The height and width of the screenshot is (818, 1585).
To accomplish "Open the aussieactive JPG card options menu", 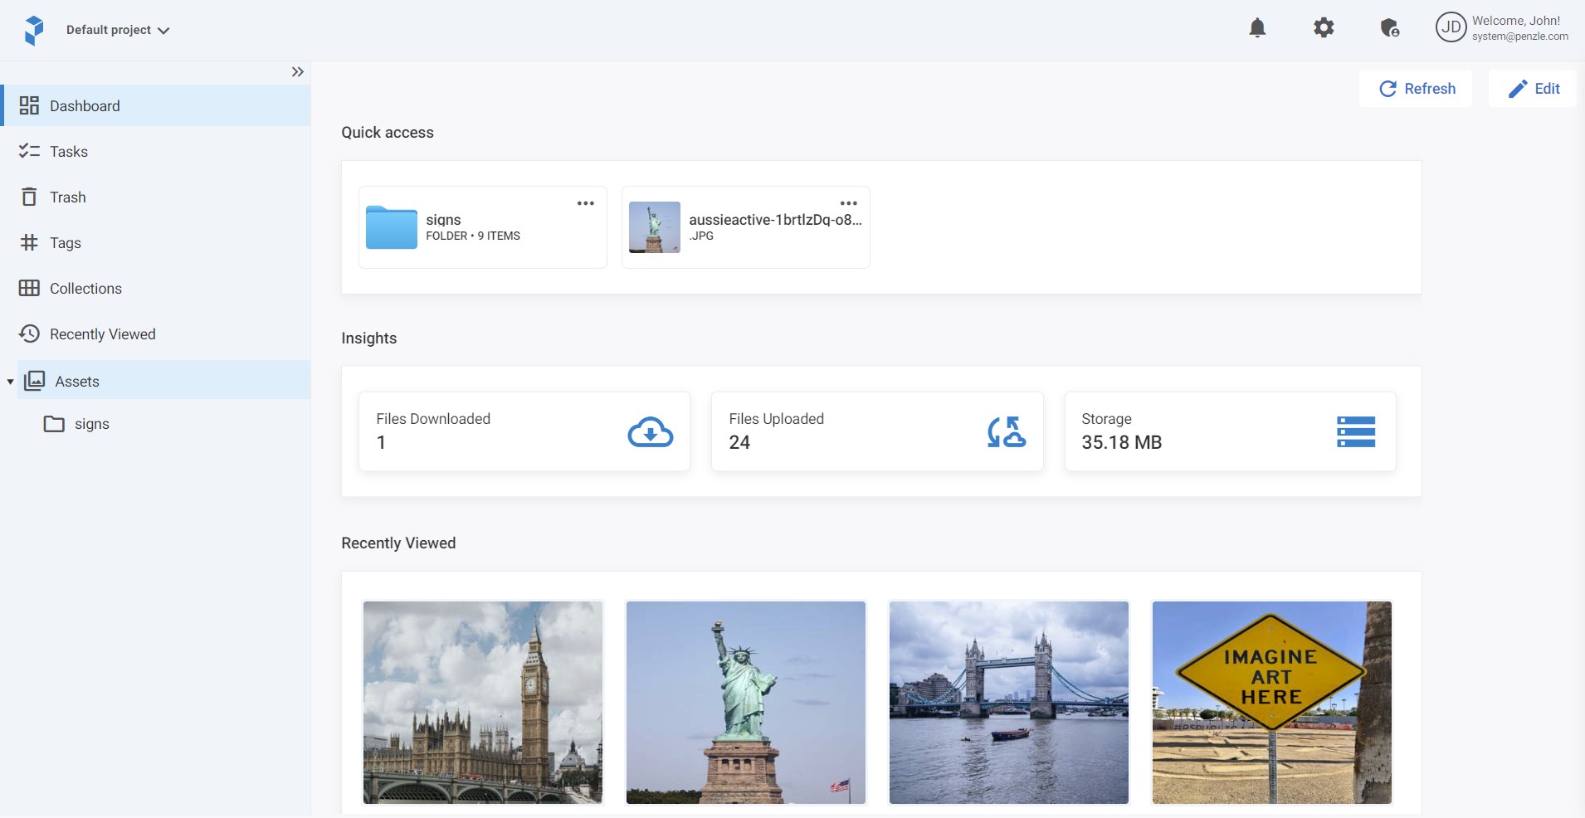I will [848, 202].
